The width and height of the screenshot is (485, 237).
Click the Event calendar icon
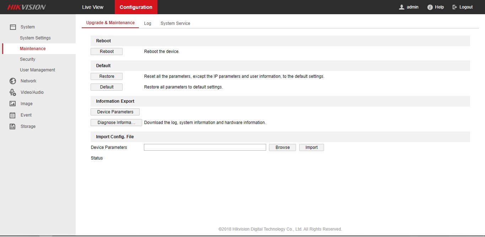[x=13, y=115]
